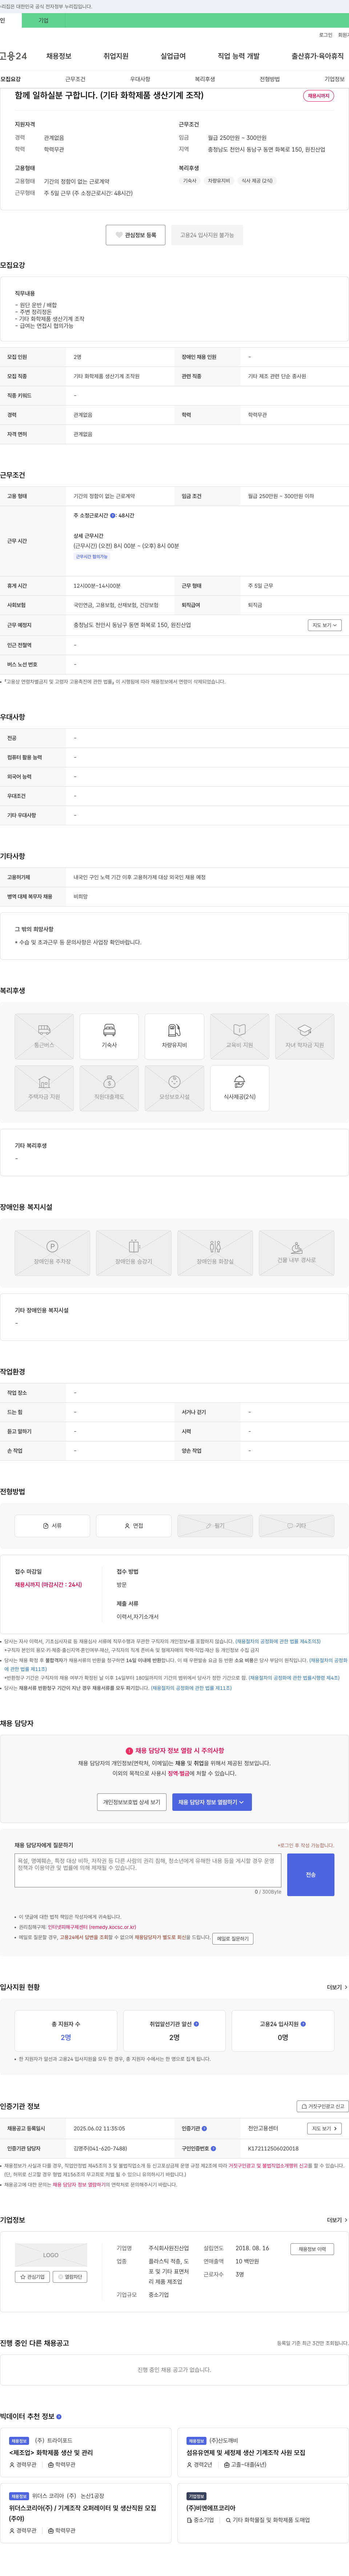Open the 실업급여 top menu
Screen dimensions: 349x2576
[173, 56]
